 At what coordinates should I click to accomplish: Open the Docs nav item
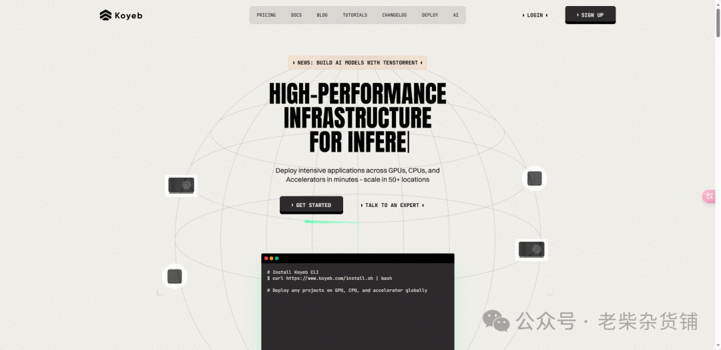click(x=296, y=15)
